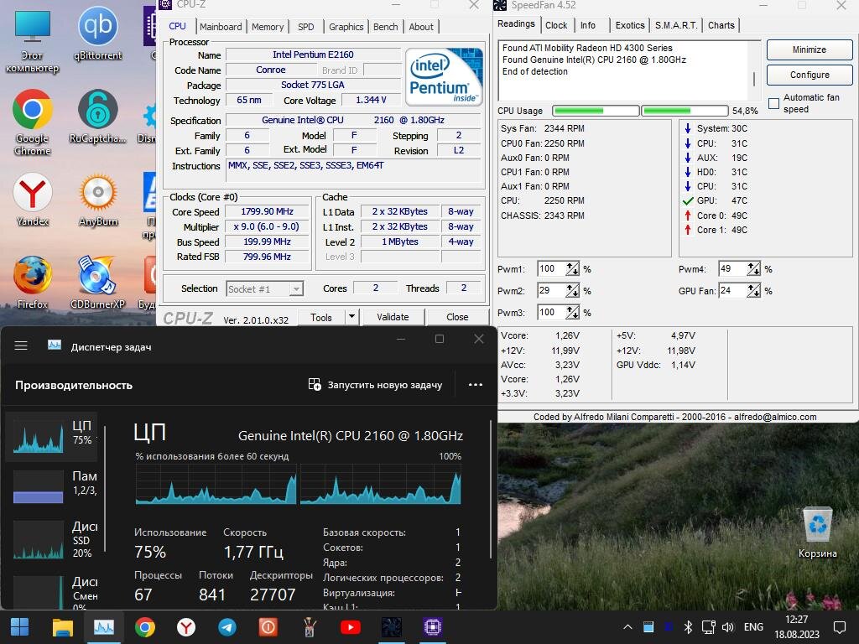Click the Minimize button in SpeedFan

[810, 49]
